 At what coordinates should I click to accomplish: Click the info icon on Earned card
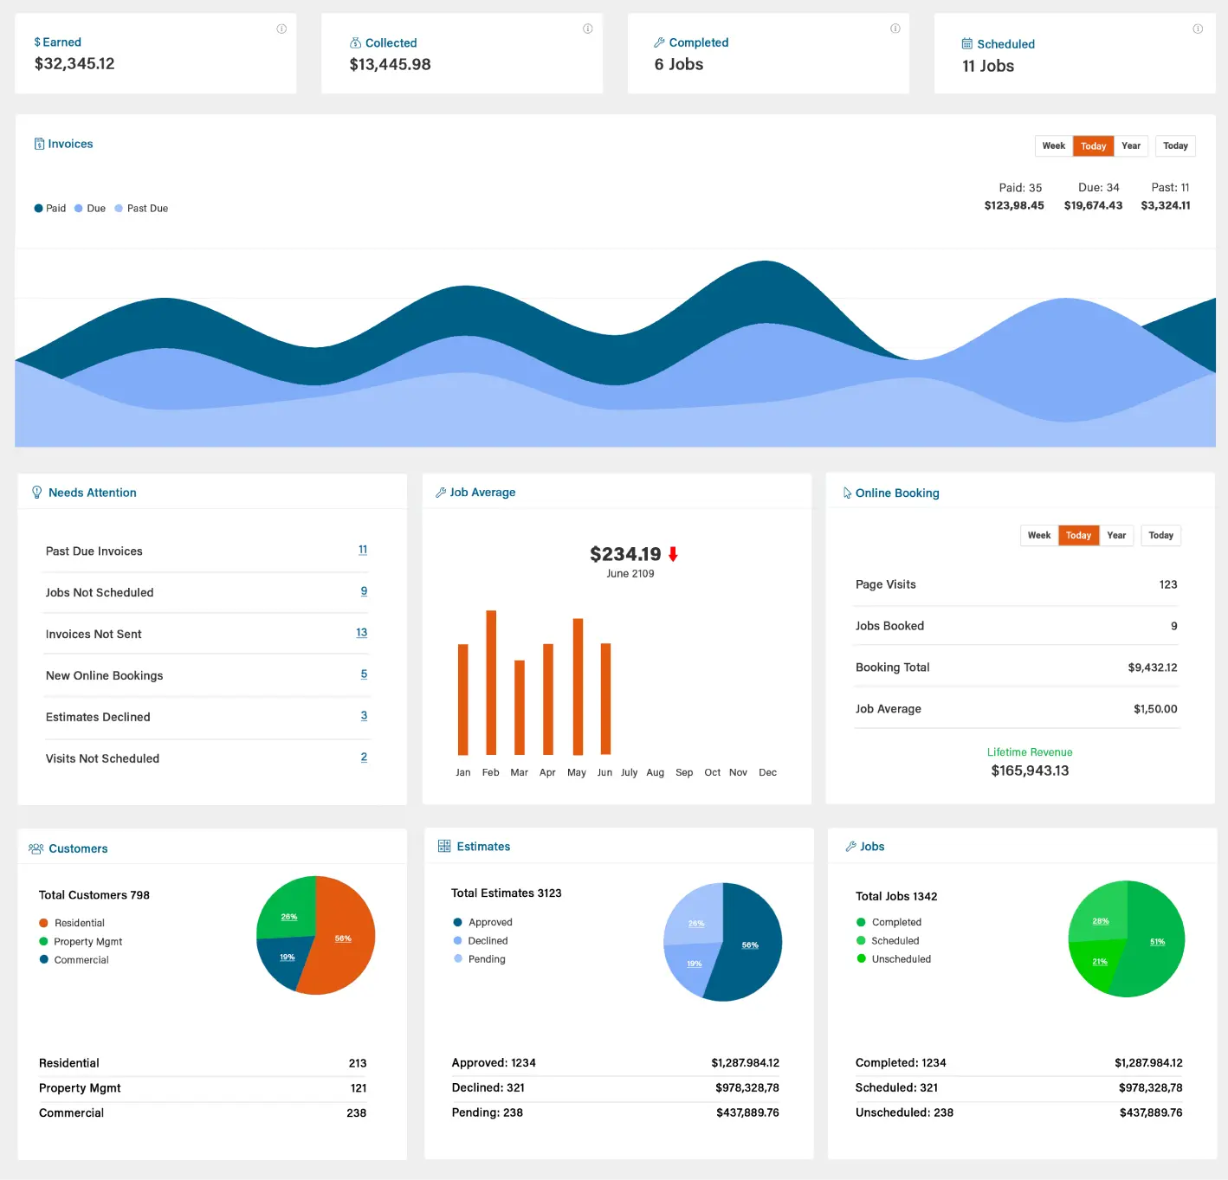click(281, 29)
